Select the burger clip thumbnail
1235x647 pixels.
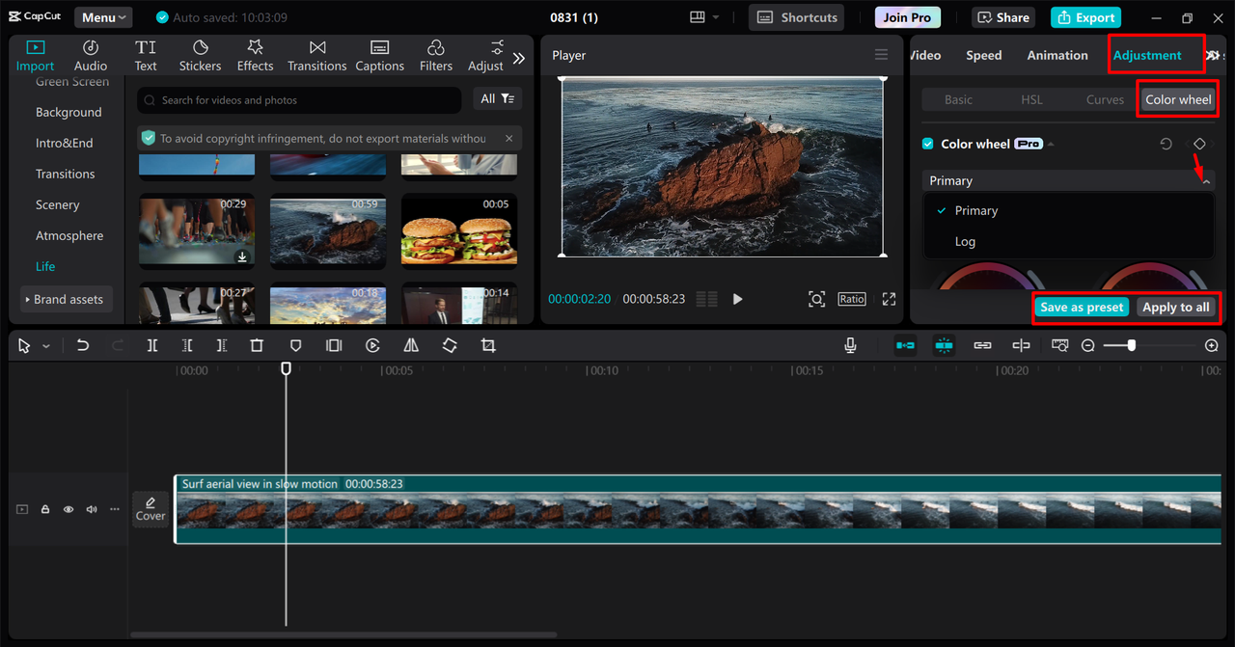[459, 231]
